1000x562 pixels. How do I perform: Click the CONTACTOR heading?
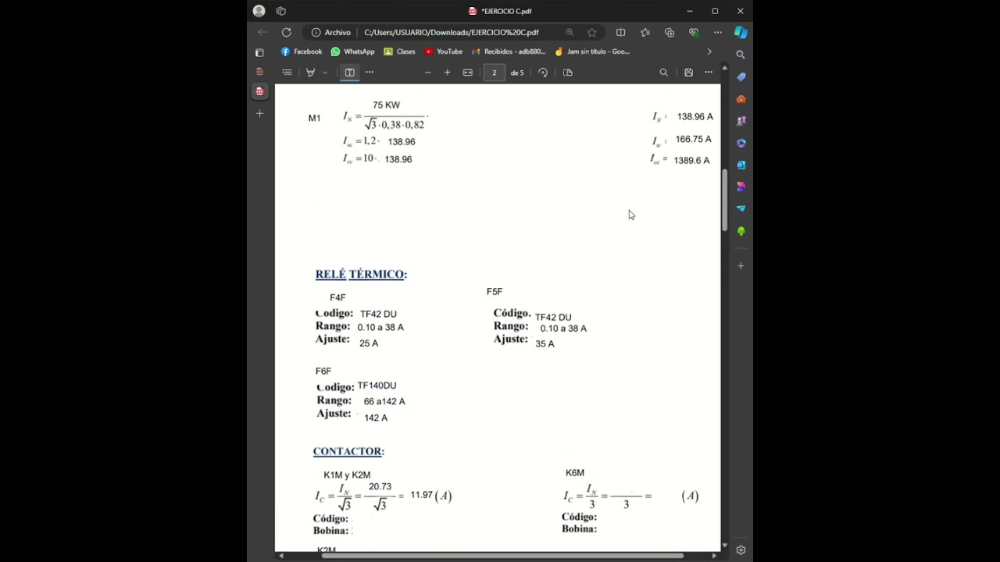pos(348,451)
